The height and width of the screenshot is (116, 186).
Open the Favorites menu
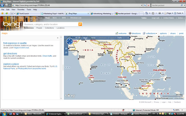(21, 10)
